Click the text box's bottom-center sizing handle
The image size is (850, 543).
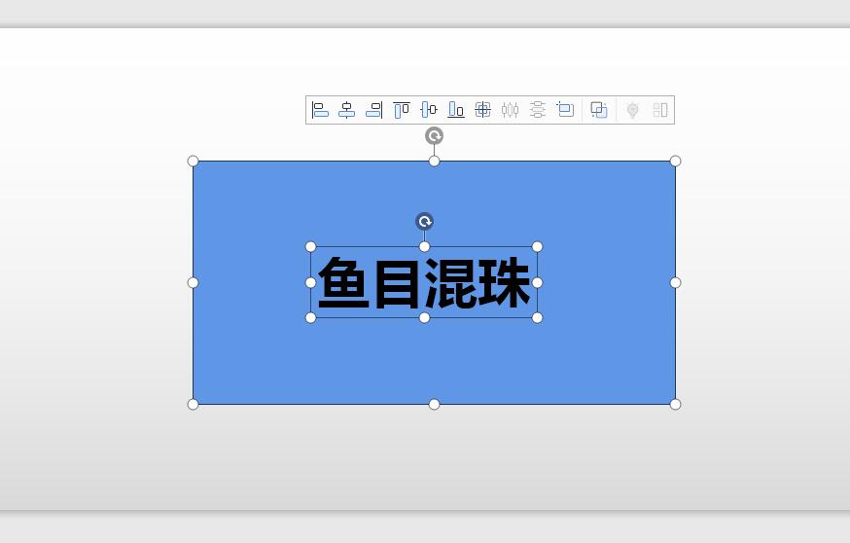(424, 318)
